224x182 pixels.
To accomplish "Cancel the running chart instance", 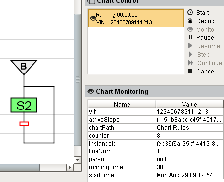I will (x=201, y=71).
